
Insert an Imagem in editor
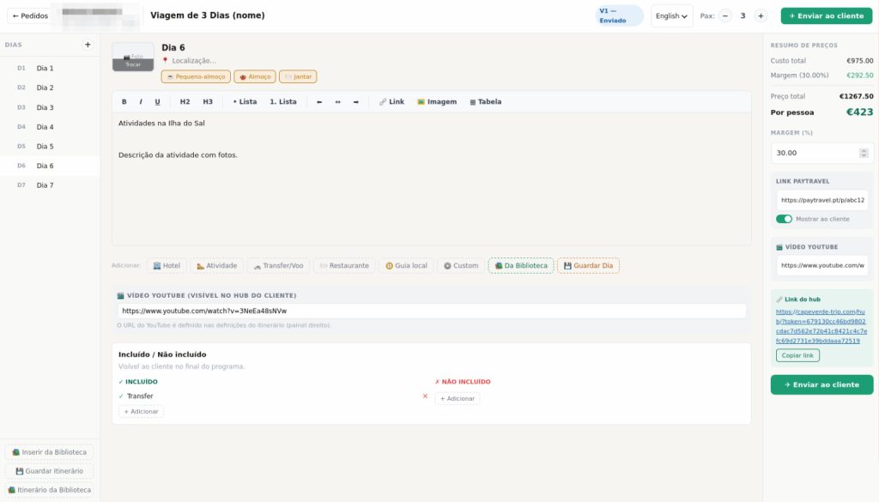[x=437, y=102]
